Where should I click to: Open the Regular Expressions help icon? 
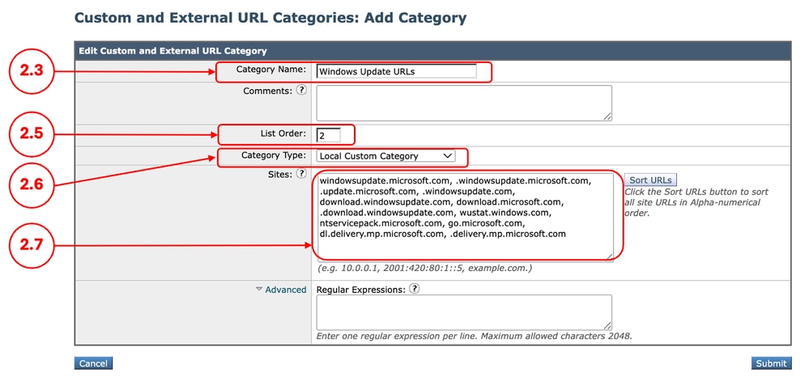point(414,289)
